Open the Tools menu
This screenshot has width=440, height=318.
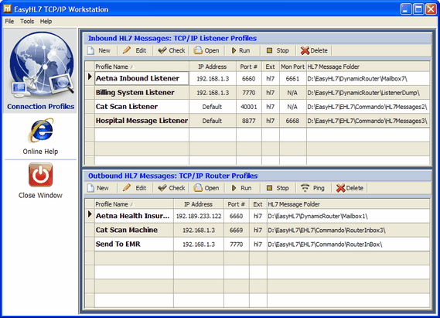27,22
